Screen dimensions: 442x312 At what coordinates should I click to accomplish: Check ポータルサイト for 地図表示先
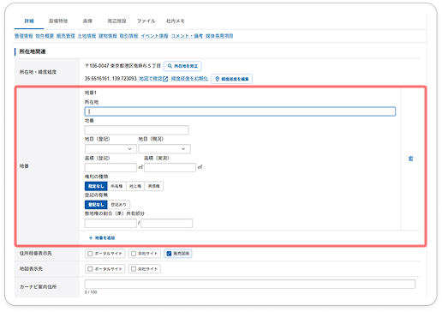pyautogui.click(x=105, y=269)
